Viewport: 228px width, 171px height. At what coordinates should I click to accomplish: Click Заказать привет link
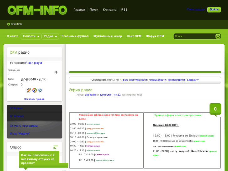tap(34, 99)
